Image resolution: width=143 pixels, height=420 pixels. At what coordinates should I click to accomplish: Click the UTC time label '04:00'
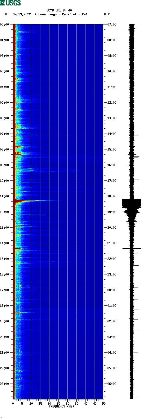point(112,353)
